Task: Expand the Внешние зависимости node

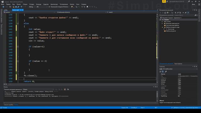Action: click(162, 24)
